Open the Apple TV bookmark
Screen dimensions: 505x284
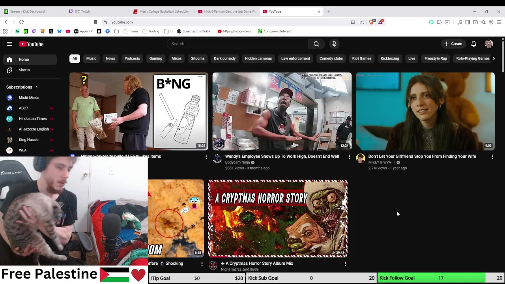click(83, 31)
